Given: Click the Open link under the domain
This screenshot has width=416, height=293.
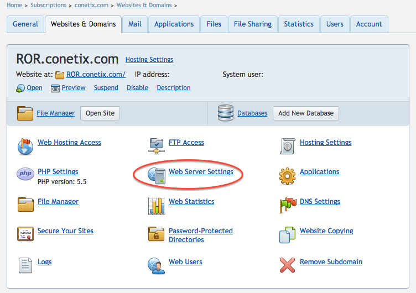Looking at the screenshot, I should pos(34,88).
